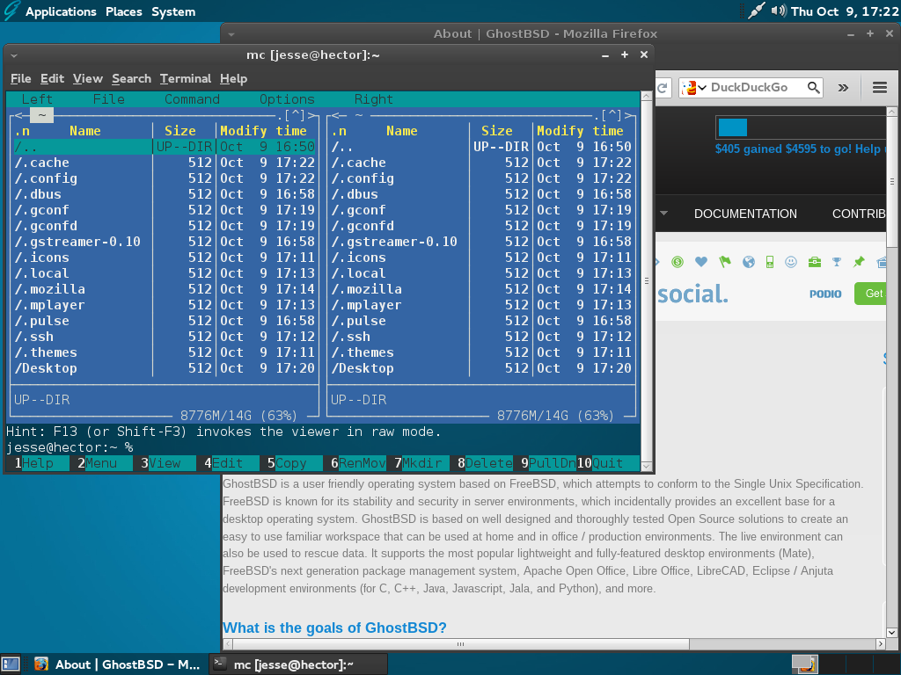Open DOCUMENTATION link on GhostBSD page
Viewport: 901px width, 675px height.
745,214
